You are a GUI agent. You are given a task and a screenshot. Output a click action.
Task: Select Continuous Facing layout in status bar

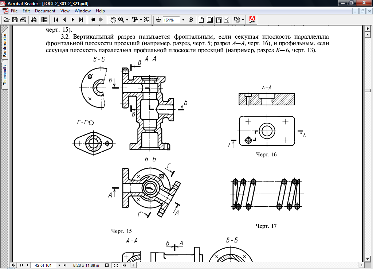124,265
